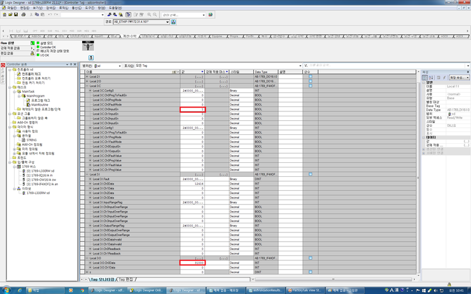Select MainTask in controller organizer
This screenshot has height=294, width=471.
click(28, 92)
